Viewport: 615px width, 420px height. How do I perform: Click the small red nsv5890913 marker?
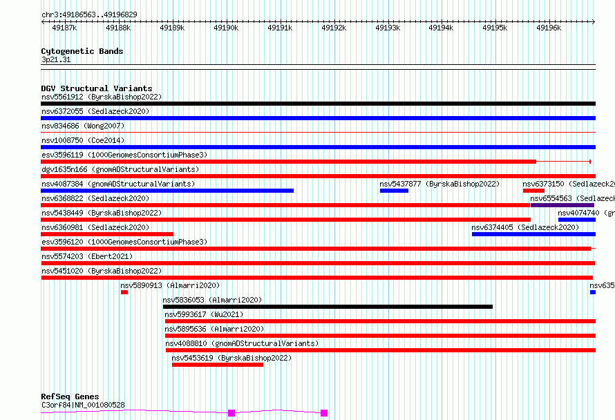[124, 292]
